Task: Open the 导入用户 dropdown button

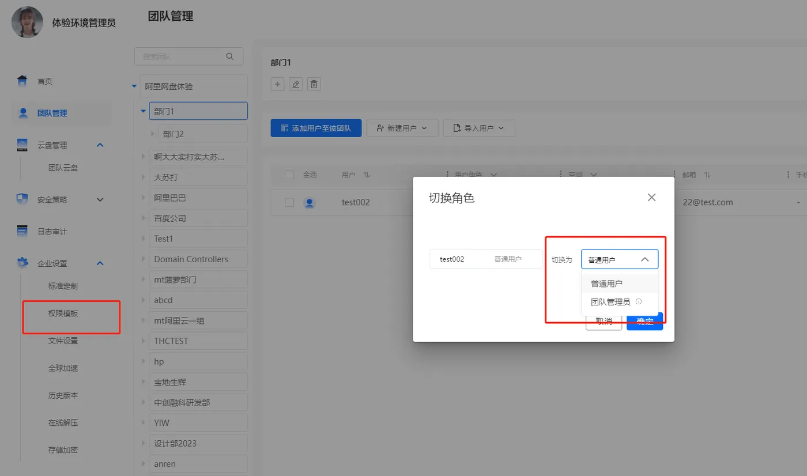Action: [479, 128]
